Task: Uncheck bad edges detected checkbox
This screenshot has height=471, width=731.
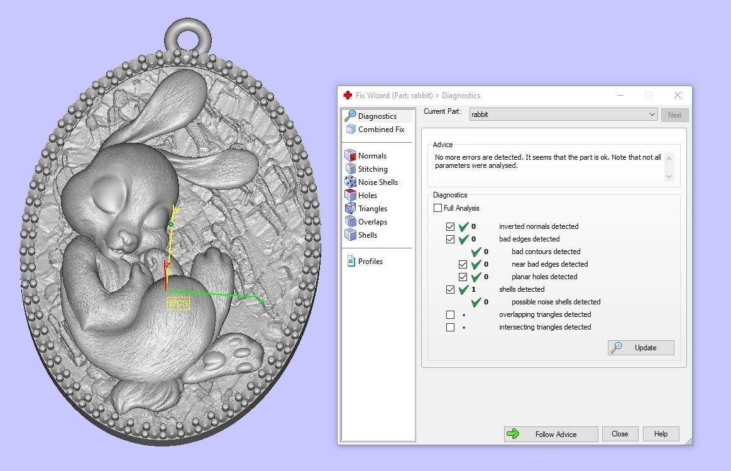Action: [x=450, y=239]
